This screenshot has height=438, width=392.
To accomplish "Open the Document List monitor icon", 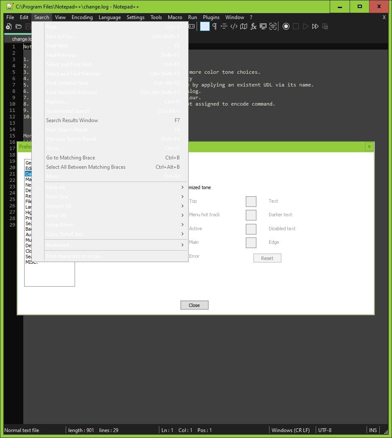I will pyautogui.click(x=263, y=26).
